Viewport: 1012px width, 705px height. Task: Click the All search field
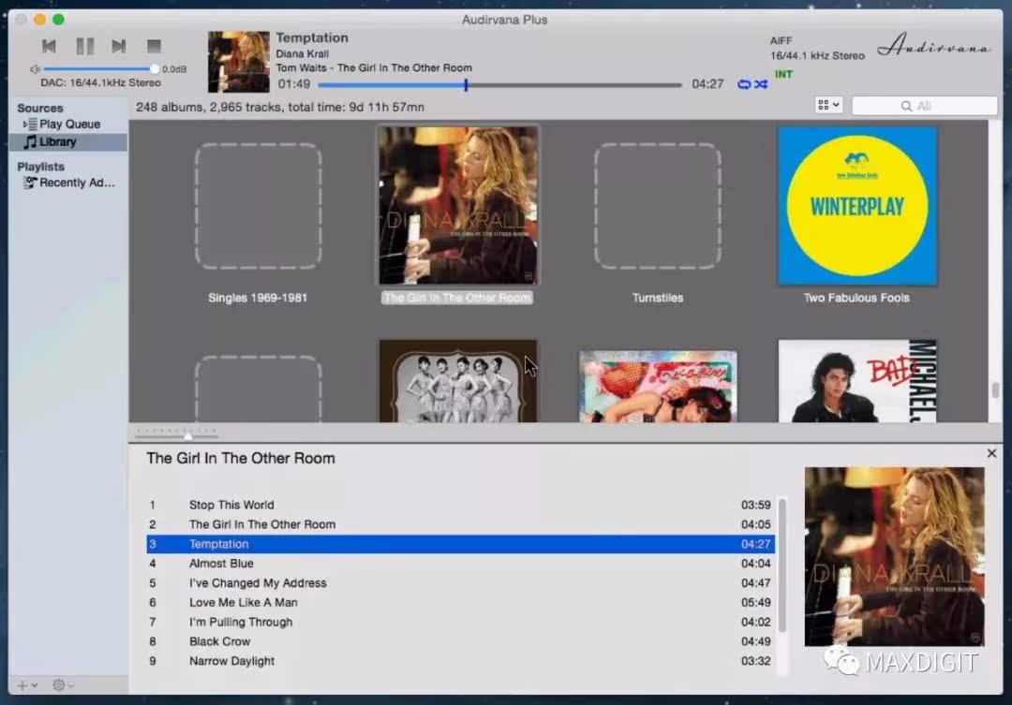(924, 106)
